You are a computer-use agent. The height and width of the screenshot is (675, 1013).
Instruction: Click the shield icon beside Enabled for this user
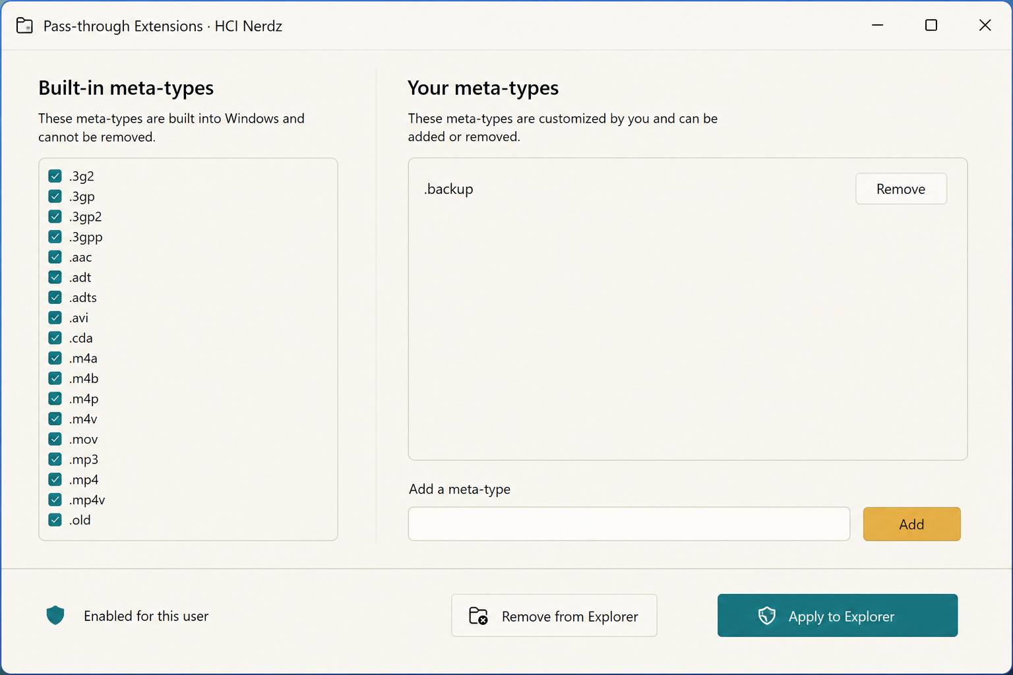[x=55, y=616]
